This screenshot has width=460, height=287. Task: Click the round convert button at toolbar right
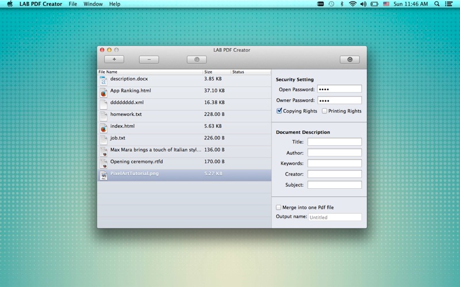(x=350, y=60)
